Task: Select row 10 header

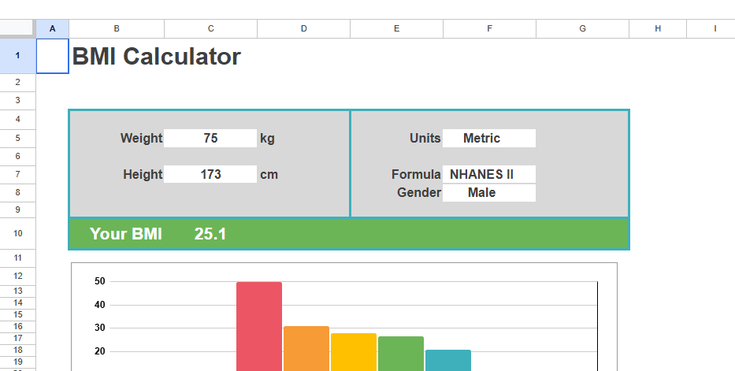Action: (x=17, y=234)
